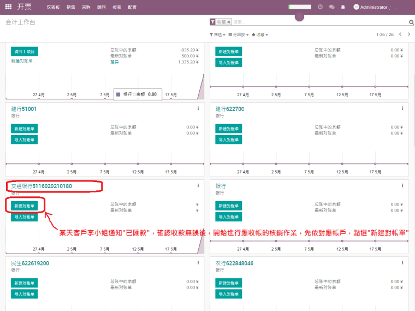The height and width of the screenshot is (311, 415).
Task: Open the 交通银行5116020210180 journal title link
Action: (41, 186)
